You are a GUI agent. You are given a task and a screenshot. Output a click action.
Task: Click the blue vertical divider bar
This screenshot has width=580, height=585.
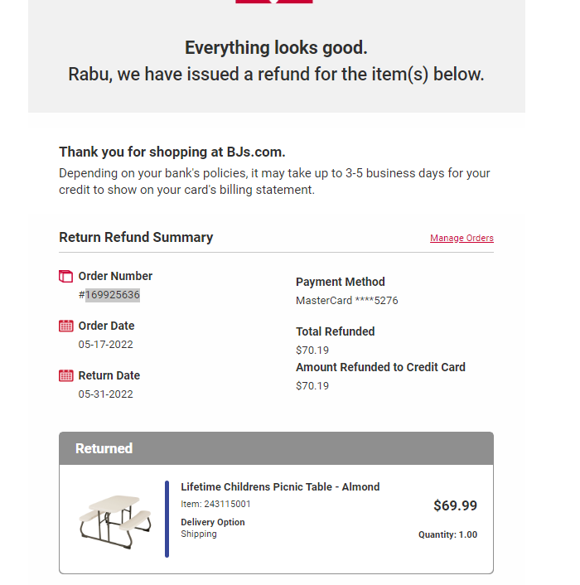[167, 519]
